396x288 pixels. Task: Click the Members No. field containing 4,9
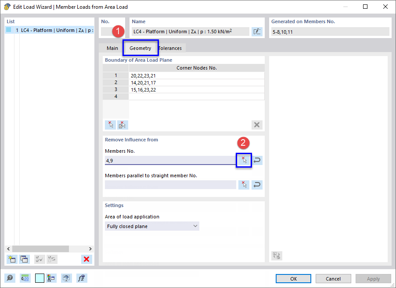tap(170, 160)
